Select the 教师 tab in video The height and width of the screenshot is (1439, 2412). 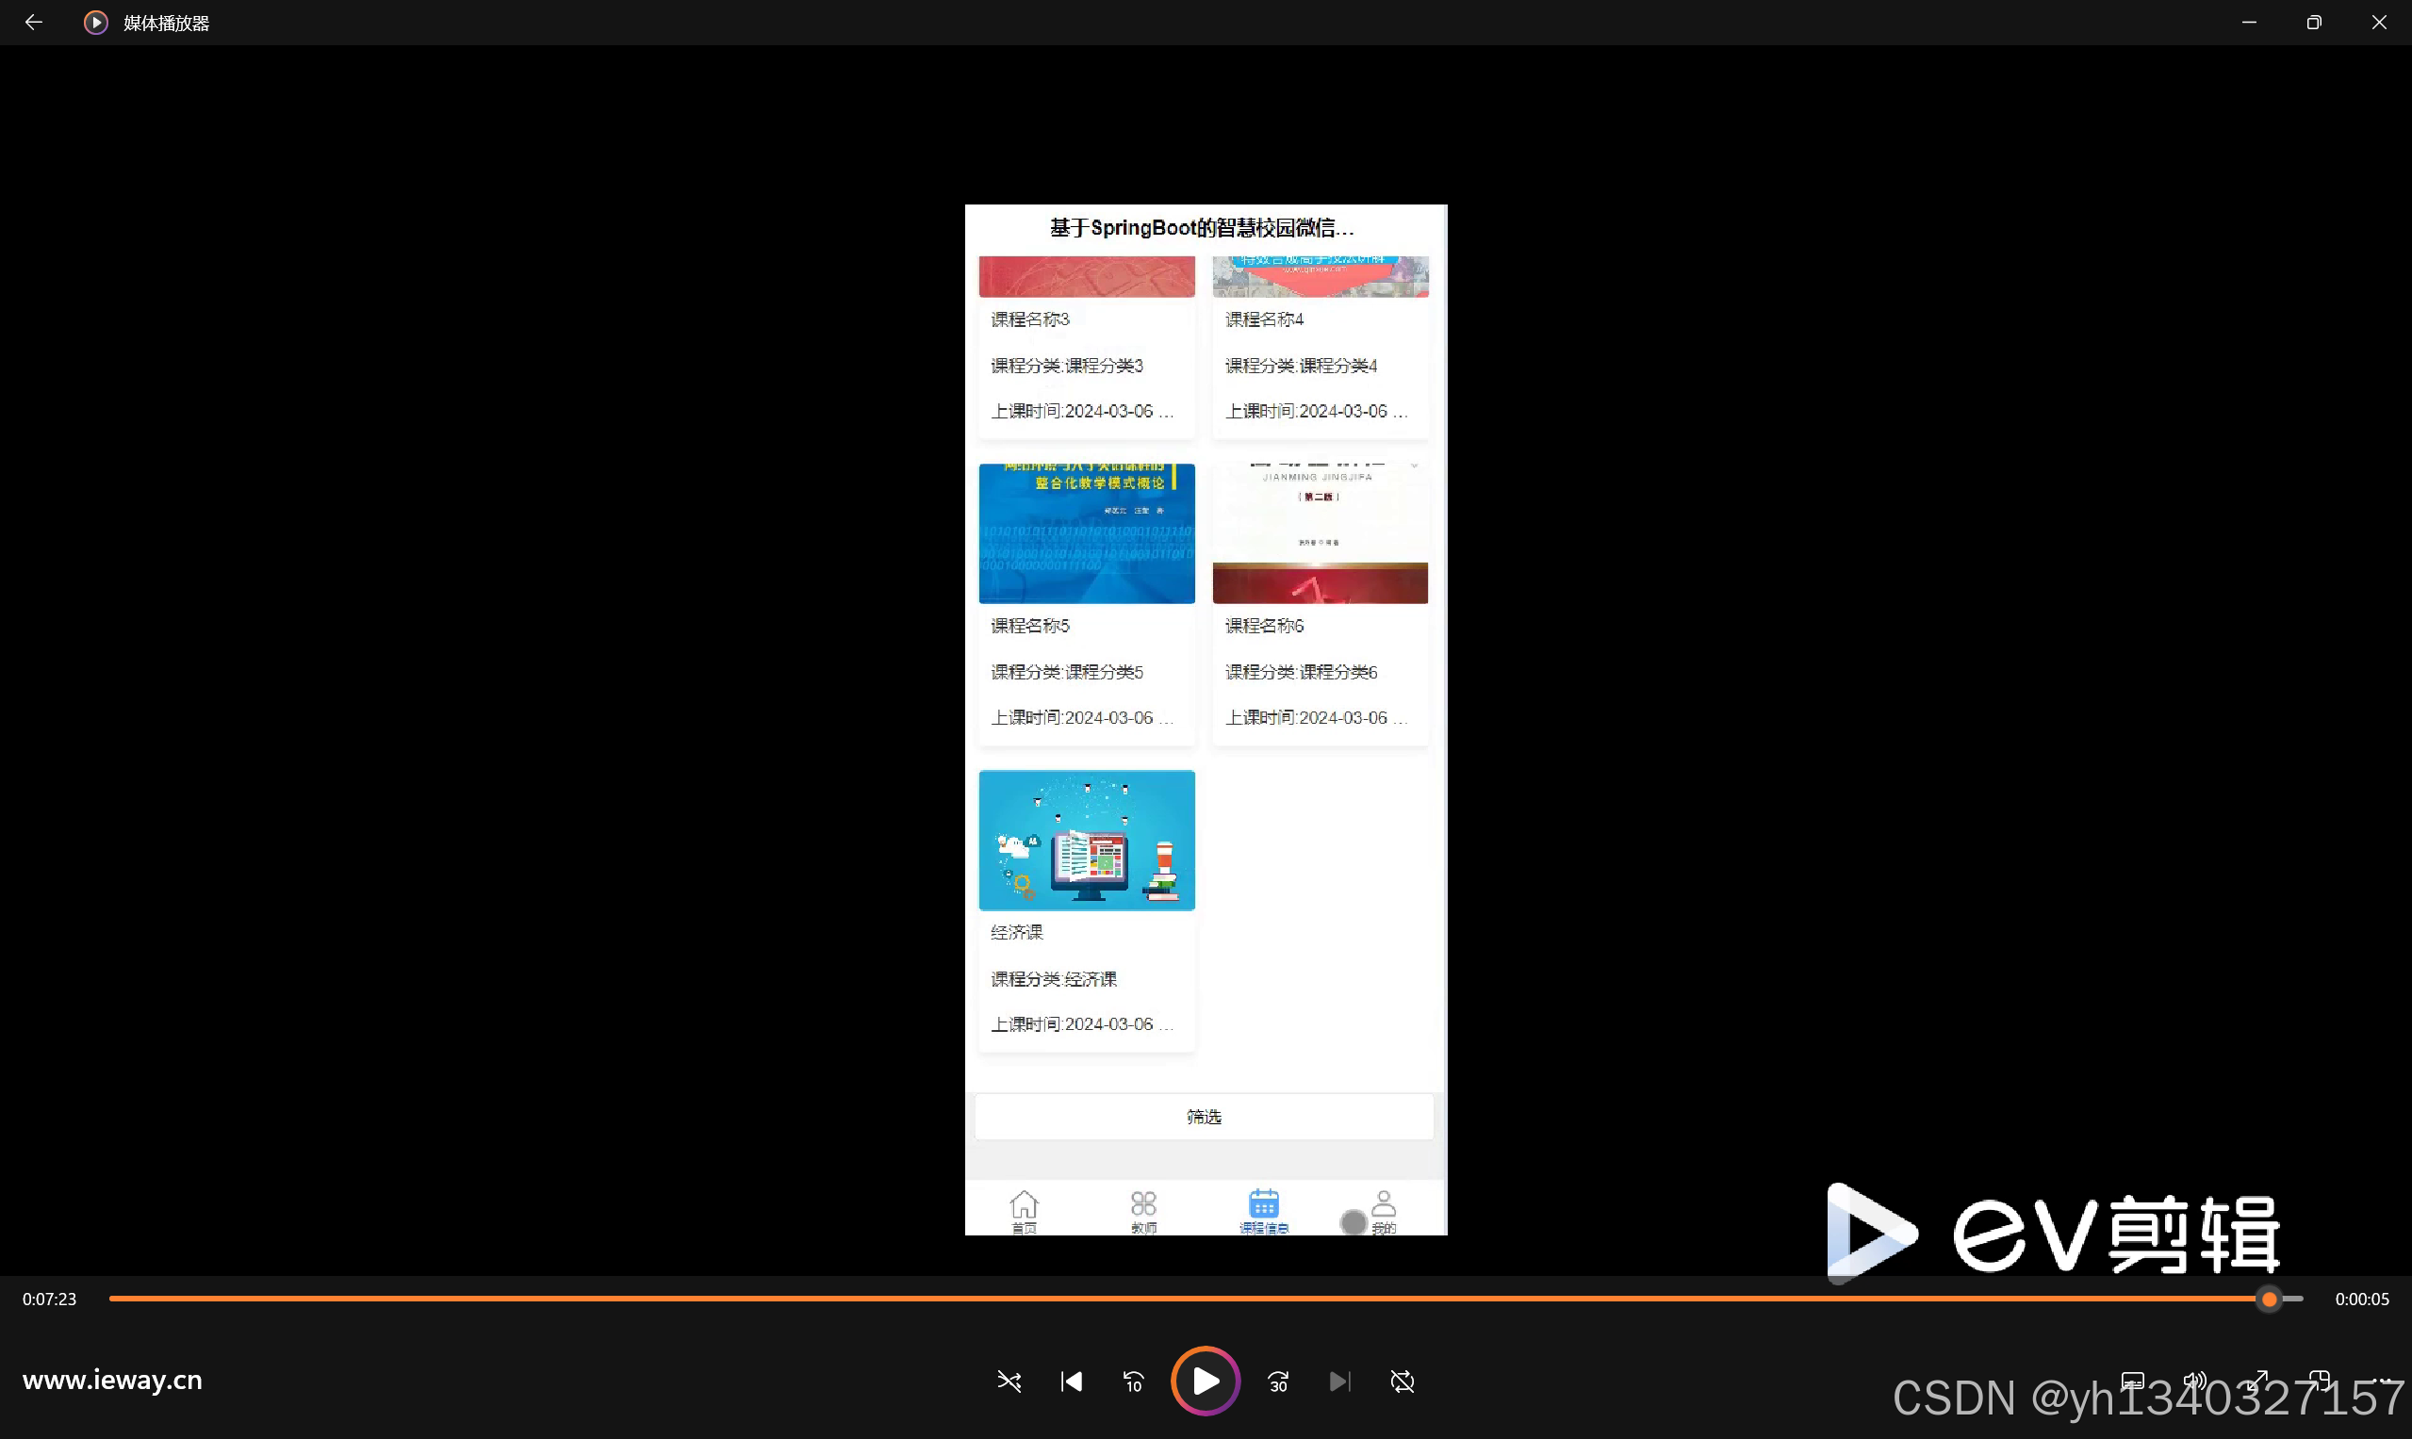1143,1210
